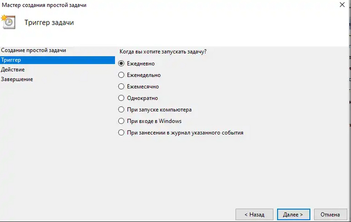
Task: Select the 'Ежедневно' radio button
Action: [121, 63]
